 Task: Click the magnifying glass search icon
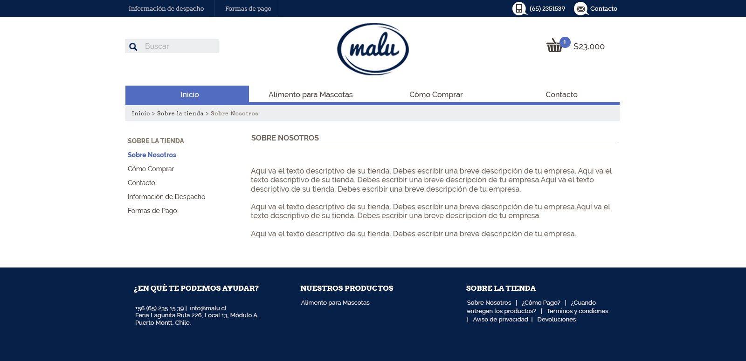[133, 47]
